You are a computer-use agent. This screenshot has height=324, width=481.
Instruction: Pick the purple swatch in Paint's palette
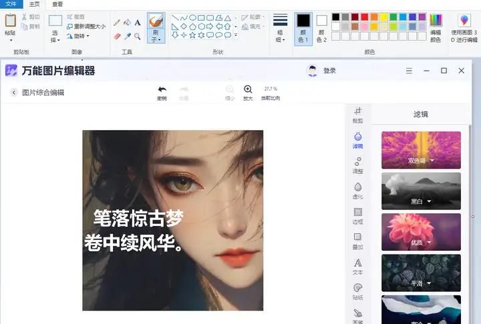[x=422, y=17]
